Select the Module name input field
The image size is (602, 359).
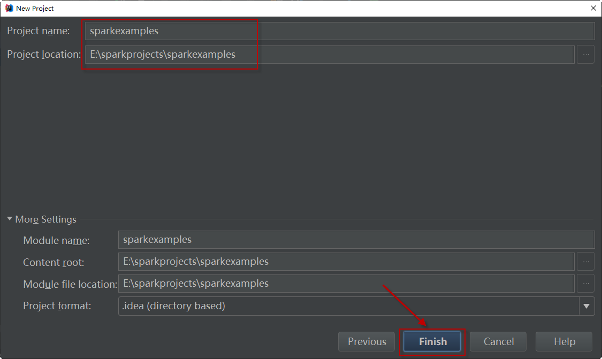tap(356, 240)
